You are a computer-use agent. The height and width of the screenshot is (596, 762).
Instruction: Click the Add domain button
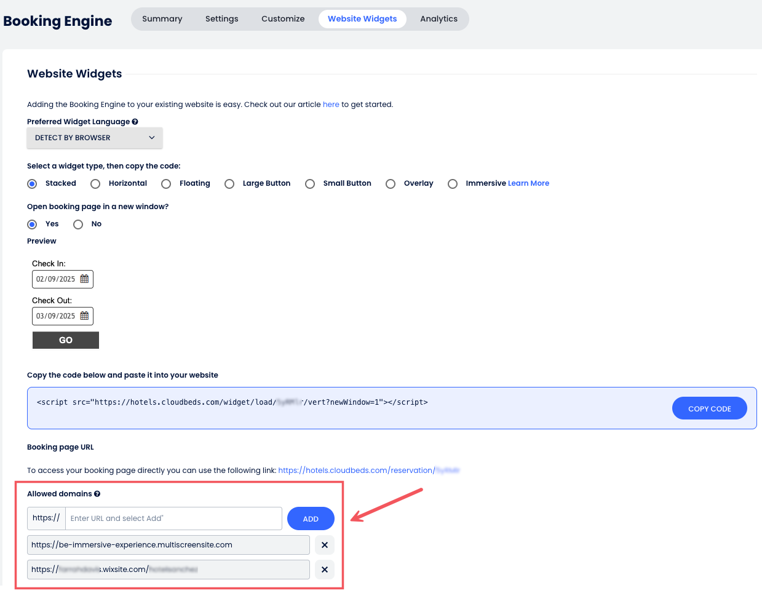[311, 519]
